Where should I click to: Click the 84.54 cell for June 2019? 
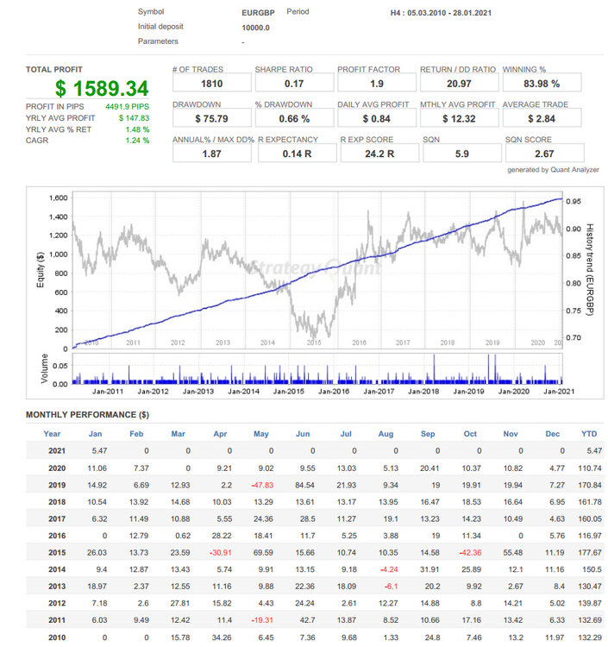click(304, 485)
